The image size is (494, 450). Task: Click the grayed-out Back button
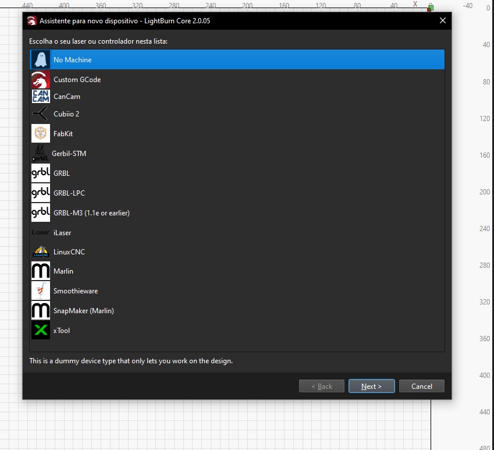coord(322,386)
